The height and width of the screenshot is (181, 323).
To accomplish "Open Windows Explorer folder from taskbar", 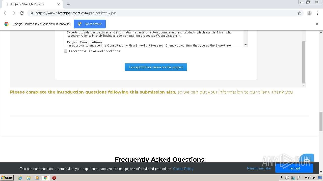I will tap(29, 178).
